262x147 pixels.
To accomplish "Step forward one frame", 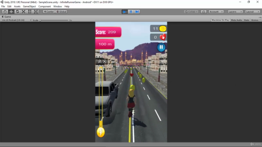I will (x=137, y=12).
